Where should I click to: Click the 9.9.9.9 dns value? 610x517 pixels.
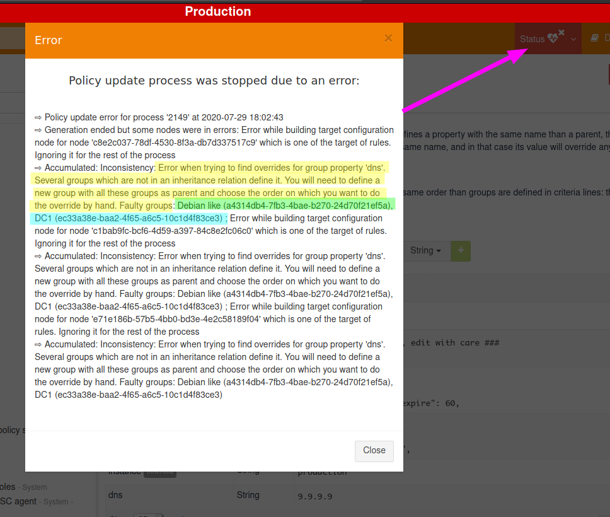point(314,496)
